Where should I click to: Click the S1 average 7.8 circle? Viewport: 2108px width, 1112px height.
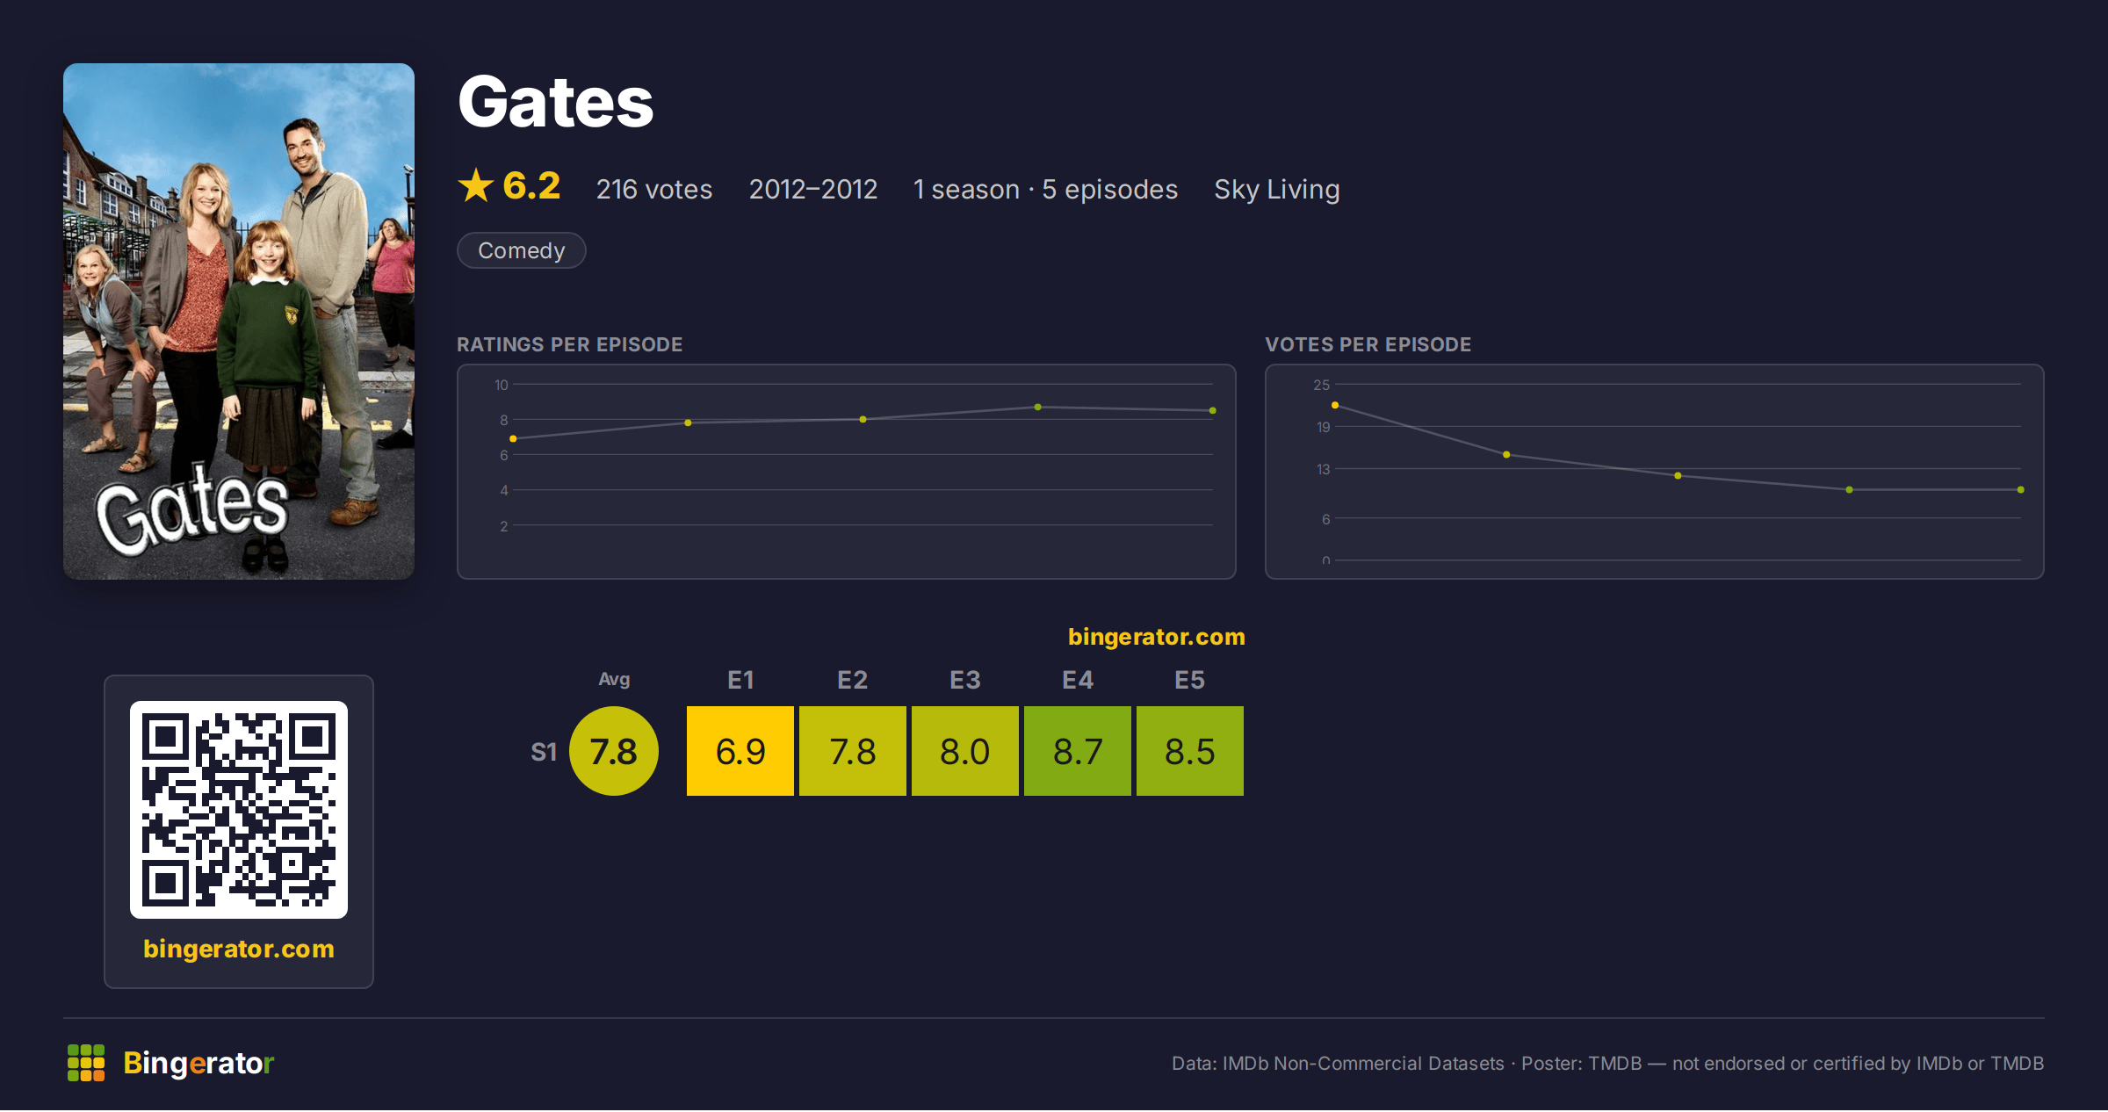614,751
